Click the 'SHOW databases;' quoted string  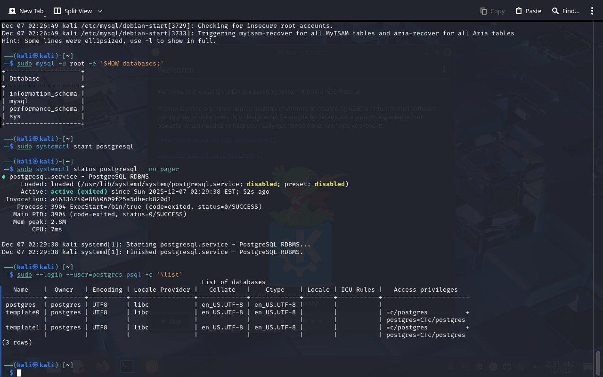point(131,63)
